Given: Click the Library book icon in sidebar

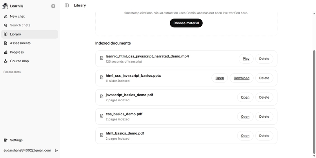Looking at the screenshot, I should click(5, 34).
